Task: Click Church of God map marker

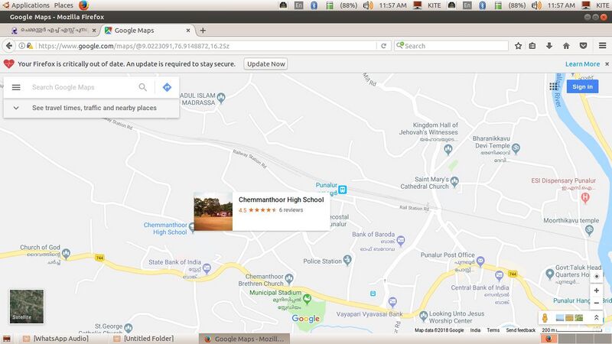Action: tap(66, 255)
